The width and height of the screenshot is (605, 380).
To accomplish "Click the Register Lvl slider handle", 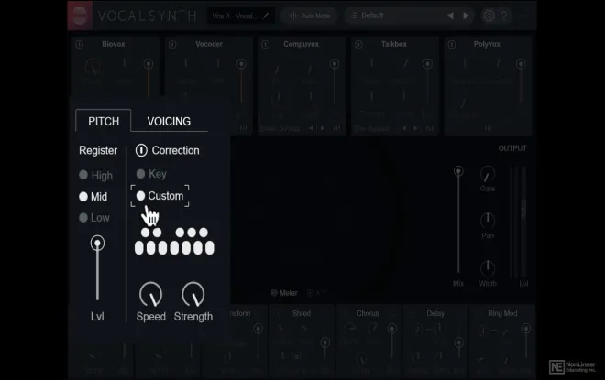I will click(97, 244).
